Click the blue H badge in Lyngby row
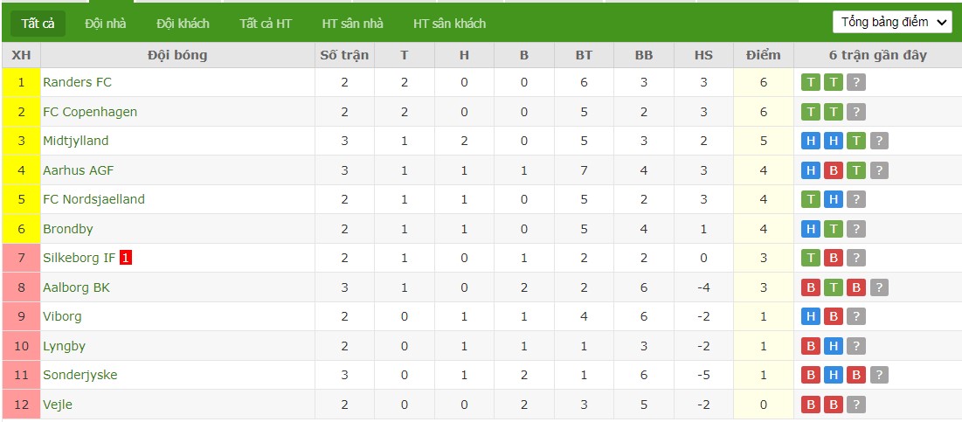 pyautogui.click(x=834, y=346)
